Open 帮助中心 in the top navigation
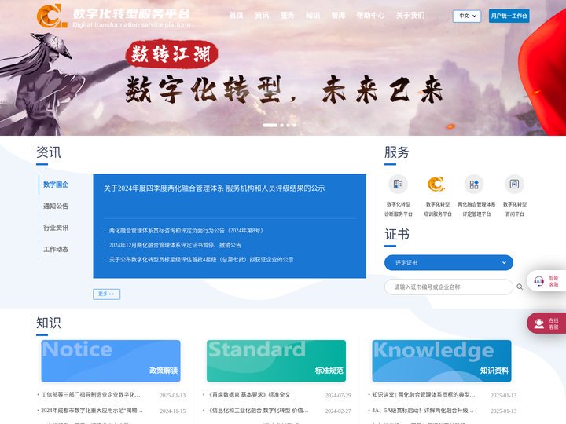 pos(370,15)
